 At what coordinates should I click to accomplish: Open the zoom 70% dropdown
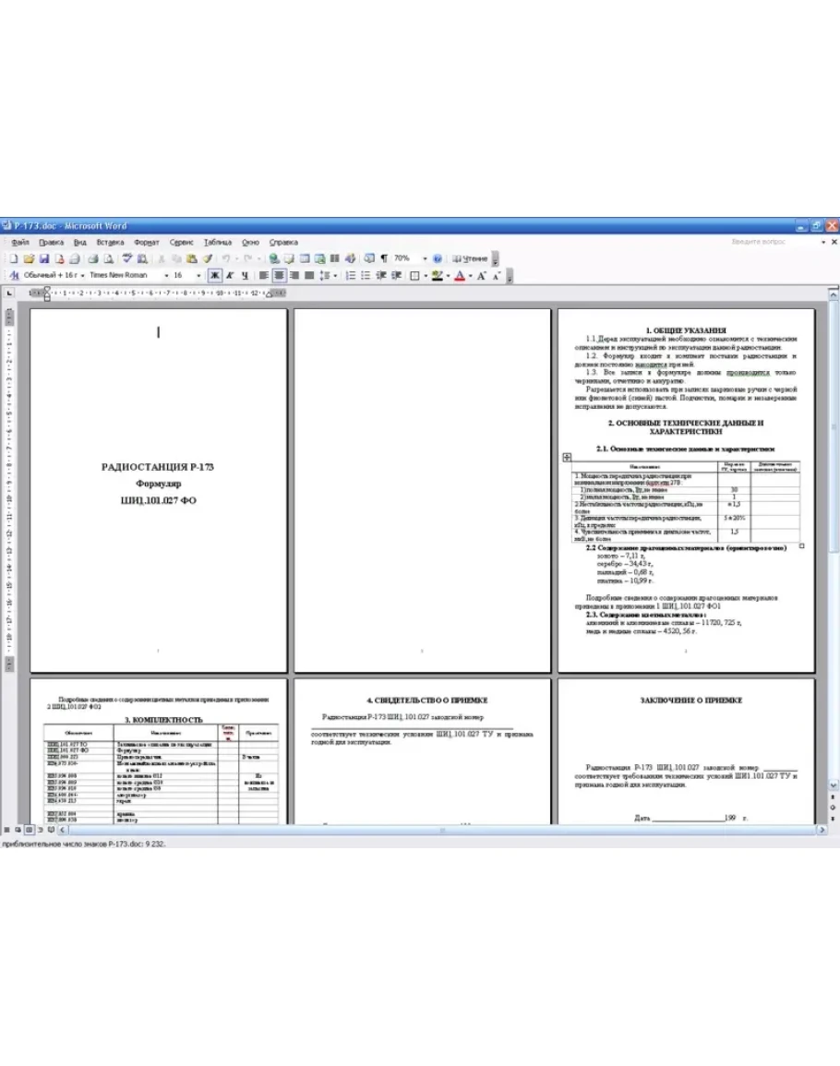click(425, 259)
